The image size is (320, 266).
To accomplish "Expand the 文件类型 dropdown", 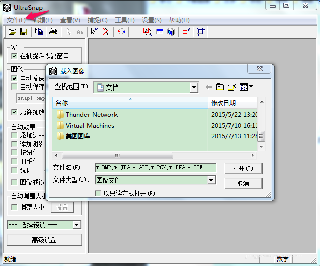I will pos(211,180).
